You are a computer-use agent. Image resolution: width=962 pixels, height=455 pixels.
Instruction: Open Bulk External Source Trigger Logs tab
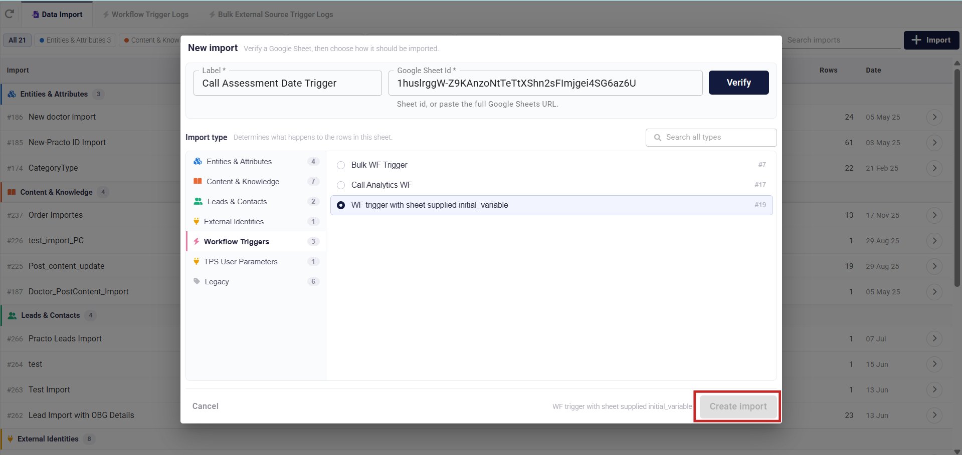click(x=271, y=15)
